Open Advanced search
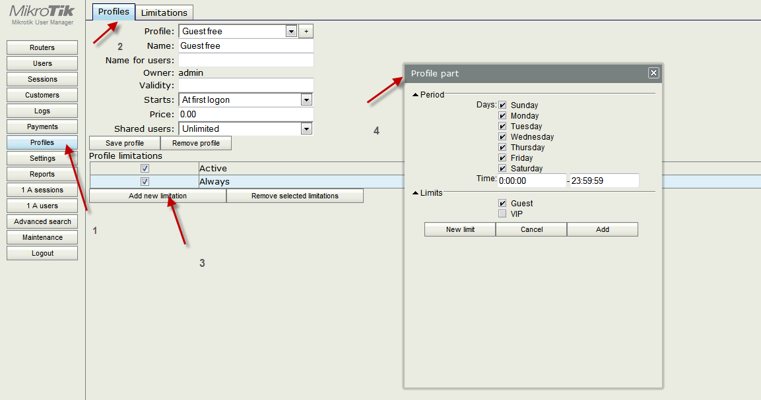 tap(42, 221)
